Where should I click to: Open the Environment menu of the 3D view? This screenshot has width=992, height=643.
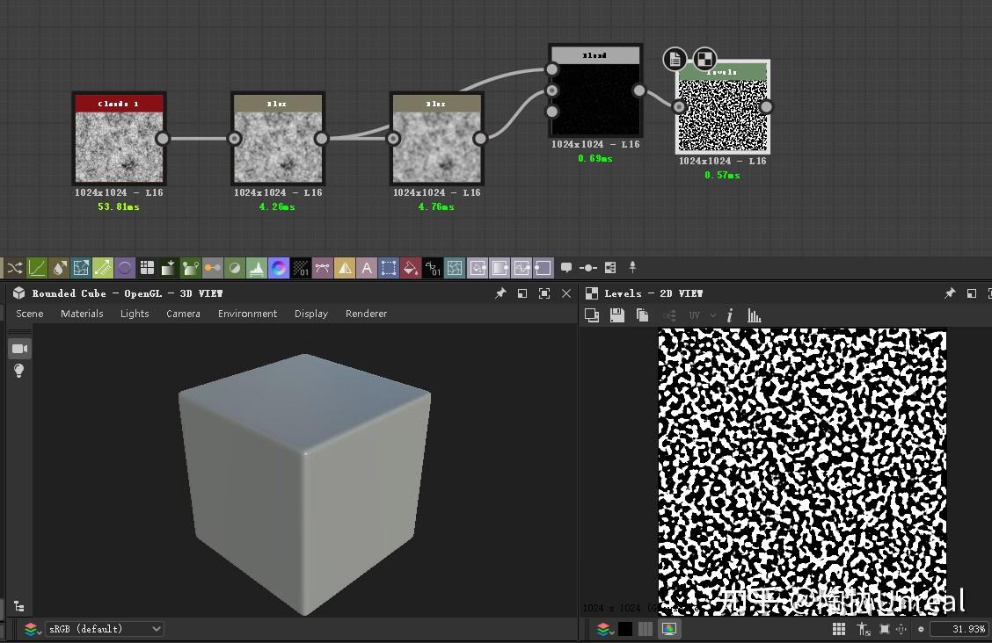247,314
